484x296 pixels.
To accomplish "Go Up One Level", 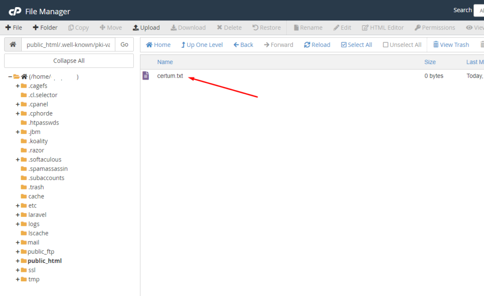I will coord(202,45).
